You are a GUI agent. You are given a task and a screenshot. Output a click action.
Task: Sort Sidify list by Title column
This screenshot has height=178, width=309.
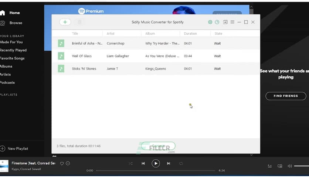(x=75, y=33)
